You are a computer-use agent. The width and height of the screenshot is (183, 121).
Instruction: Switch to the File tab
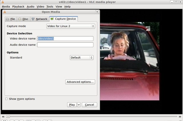point(11,19)
